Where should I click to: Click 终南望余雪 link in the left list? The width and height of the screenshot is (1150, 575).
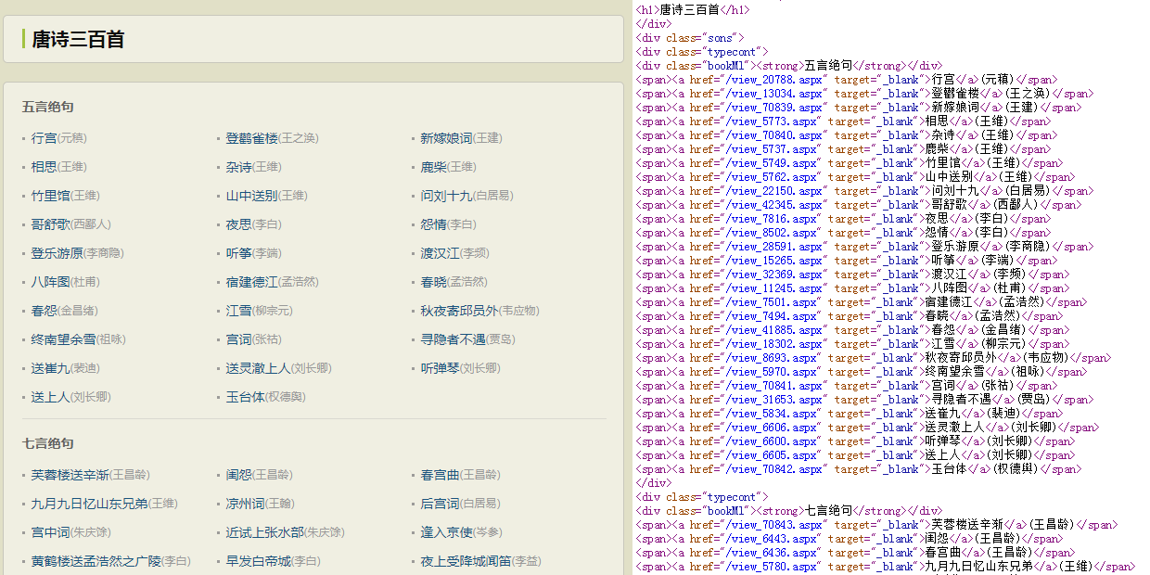pyautogui.click(x=63, y=339)
